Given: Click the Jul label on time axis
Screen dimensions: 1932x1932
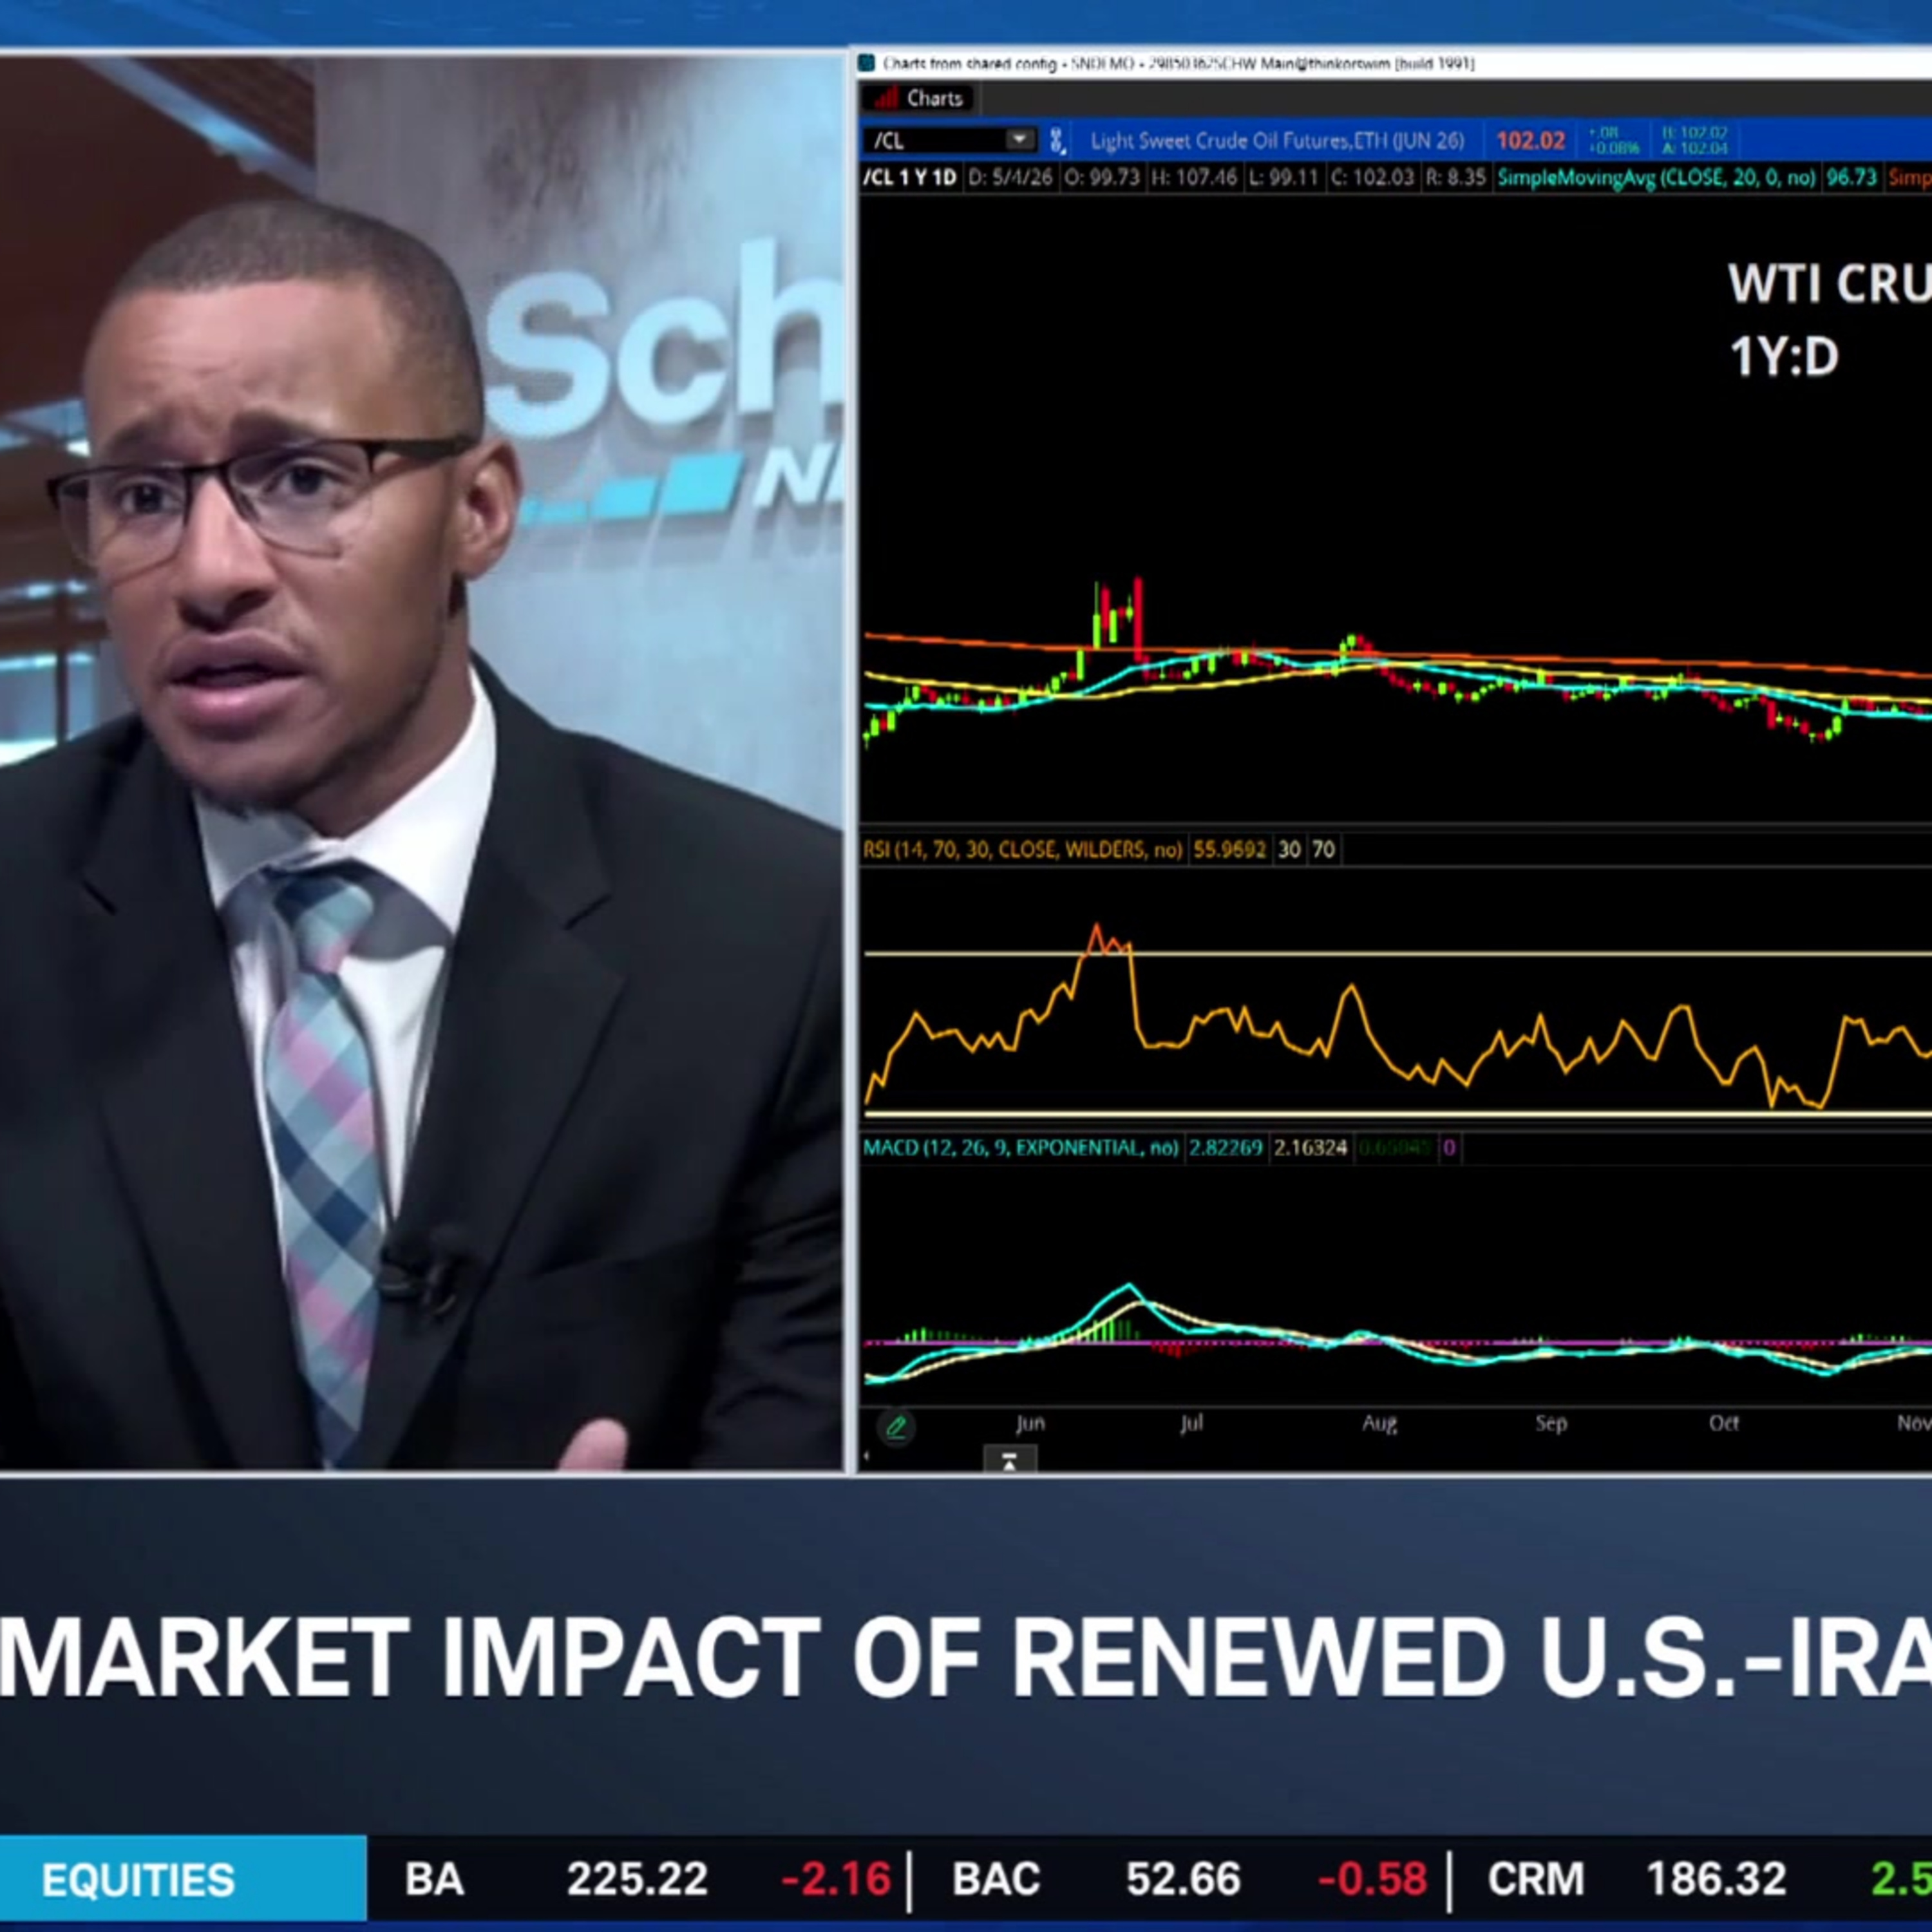Looking at the screenshot, I should click(1191, 1423).
